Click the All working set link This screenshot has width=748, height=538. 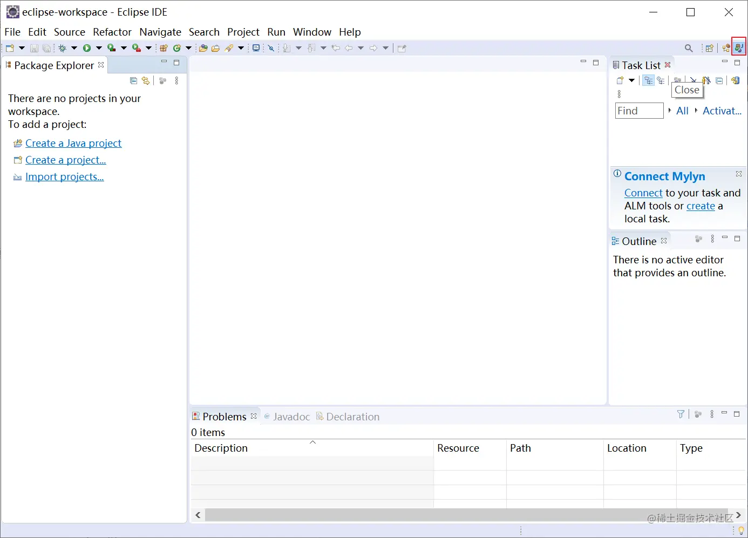tap(682, 111)
